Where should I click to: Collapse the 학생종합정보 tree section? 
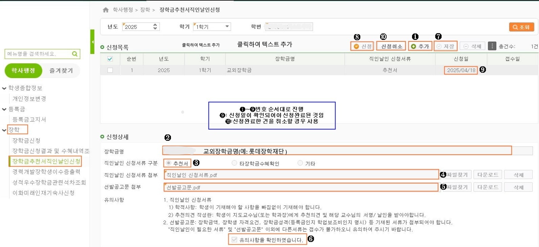pyautogui.click(x=4, y=88)
